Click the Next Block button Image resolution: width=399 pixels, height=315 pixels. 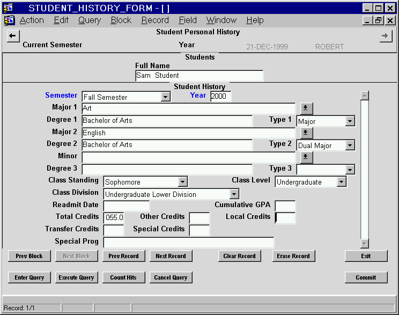(x=77, y=256)
